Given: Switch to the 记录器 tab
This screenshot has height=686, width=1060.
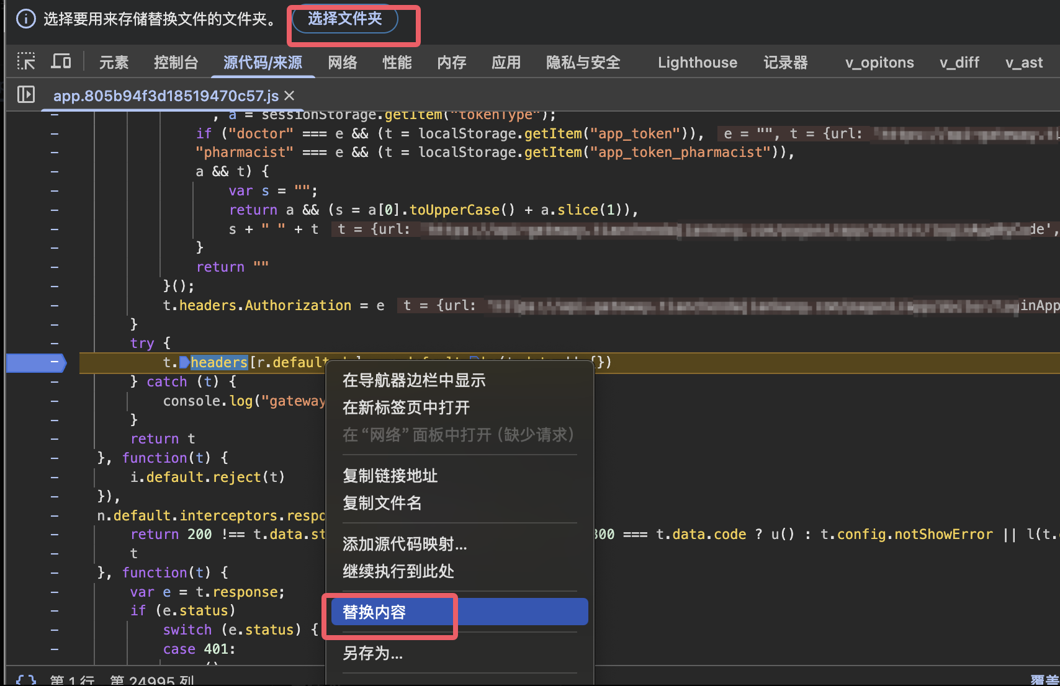Looking at the screenshot, I should tap(785, 63).
